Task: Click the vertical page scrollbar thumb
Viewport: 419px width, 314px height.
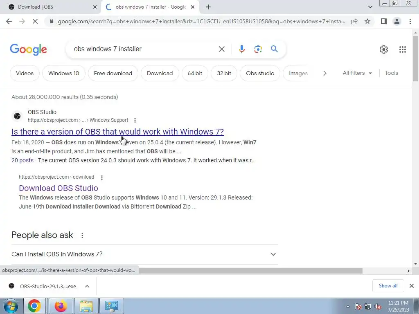Action: [415, 58]
